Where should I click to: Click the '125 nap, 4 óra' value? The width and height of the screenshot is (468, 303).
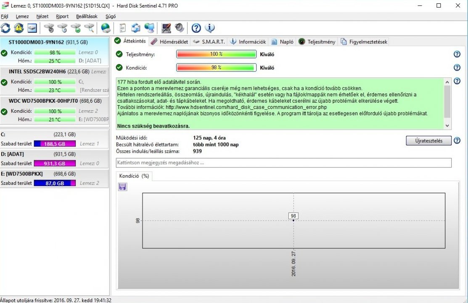point(209,138)
